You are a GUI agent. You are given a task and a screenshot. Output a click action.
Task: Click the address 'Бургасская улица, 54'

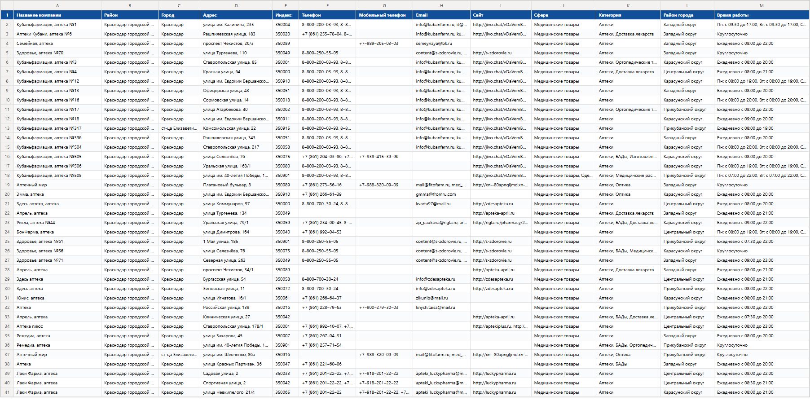[236, 279]
